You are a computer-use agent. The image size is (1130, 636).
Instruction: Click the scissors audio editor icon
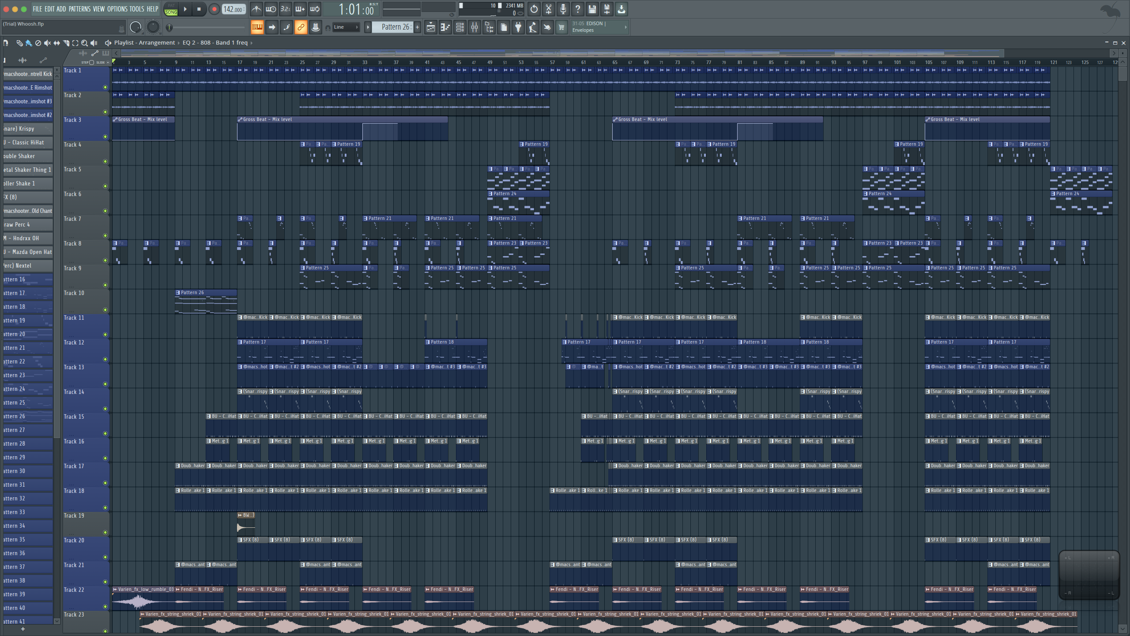pos(548,9)
